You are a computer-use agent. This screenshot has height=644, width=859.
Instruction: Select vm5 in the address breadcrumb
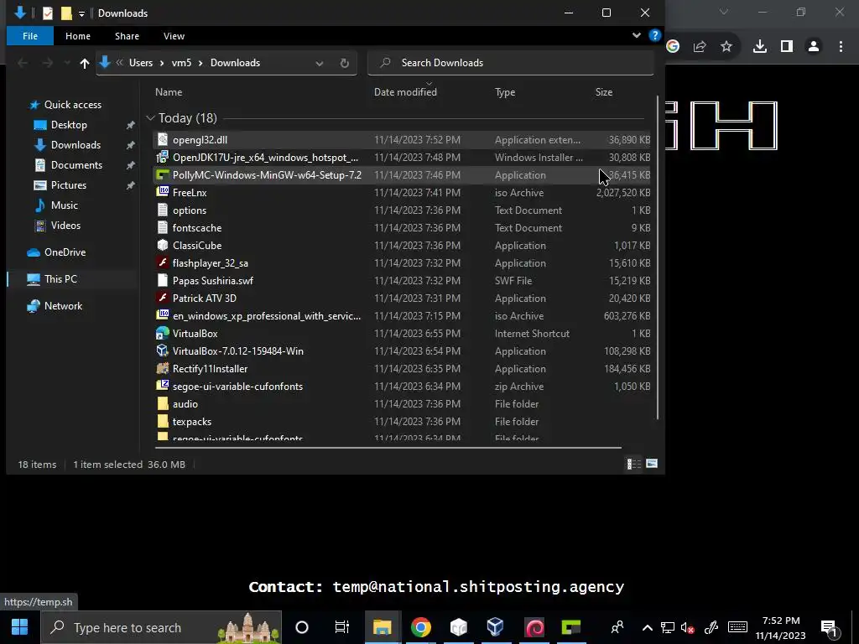(181, 63)
